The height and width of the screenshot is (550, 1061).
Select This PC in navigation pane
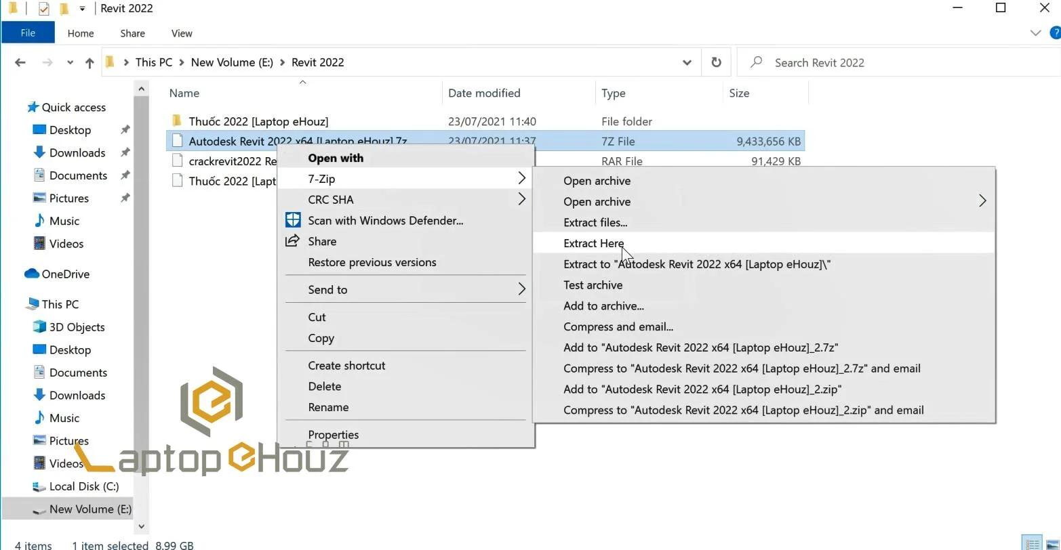point(60,304)
